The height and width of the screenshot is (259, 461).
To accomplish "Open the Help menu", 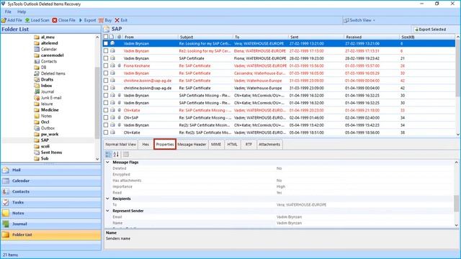I will [22, 12].
